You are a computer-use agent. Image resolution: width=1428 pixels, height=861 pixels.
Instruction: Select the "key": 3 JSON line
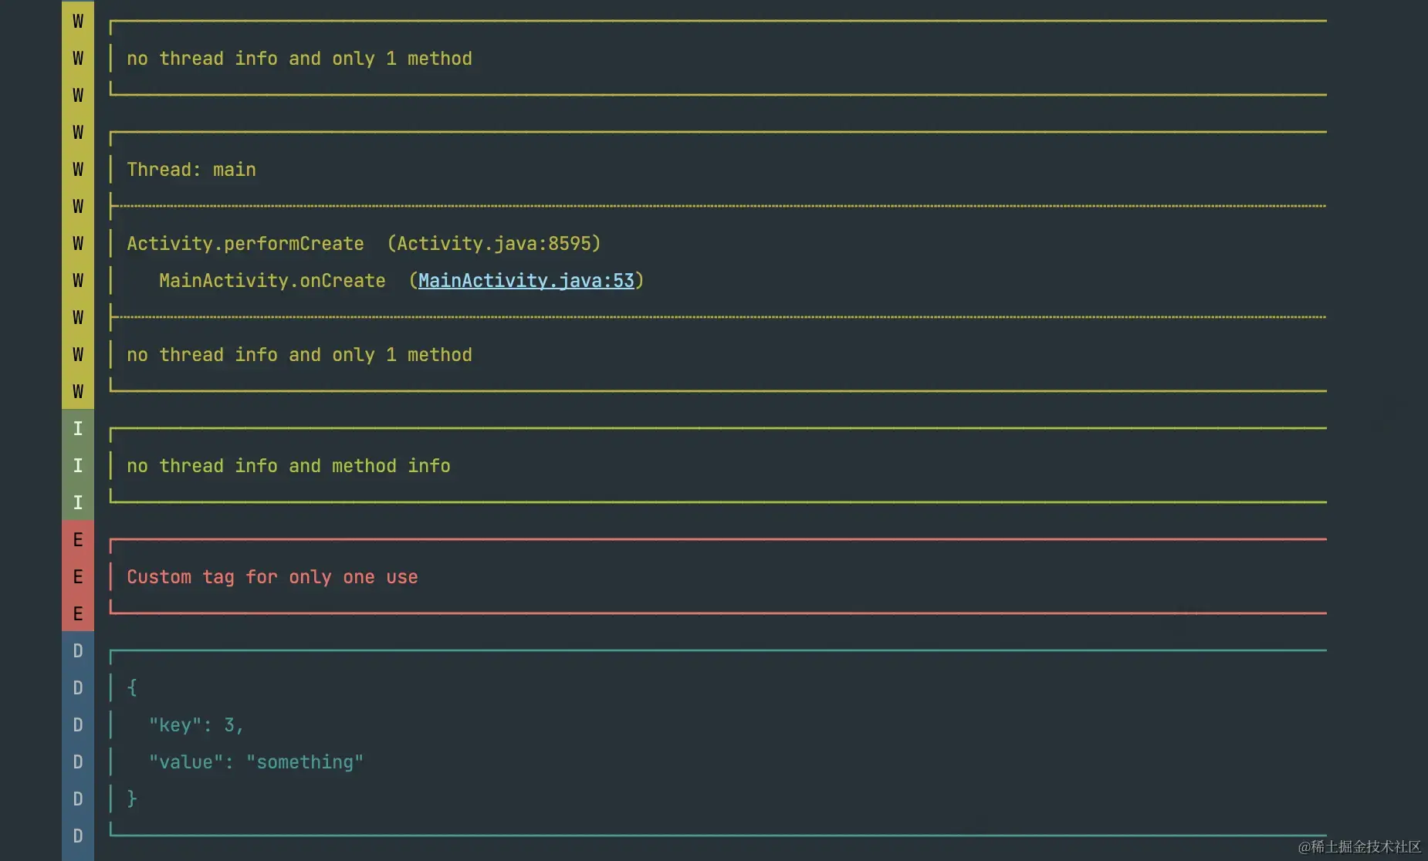[196, 725]
